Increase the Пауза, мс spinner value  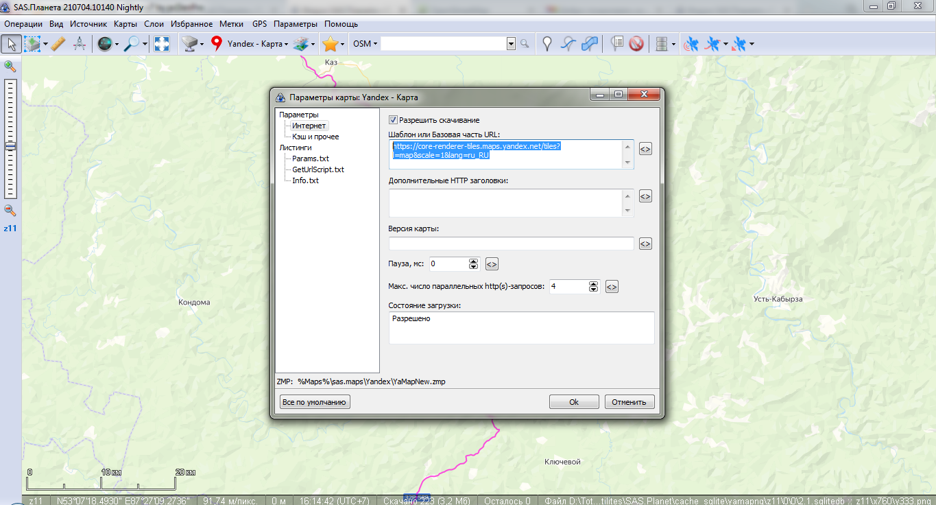tap(473, 261)
